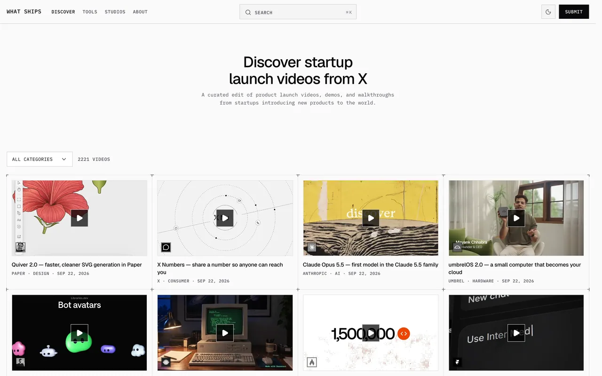Open the X Numbers video title link
602x376 pixels.
pos(220,268)
